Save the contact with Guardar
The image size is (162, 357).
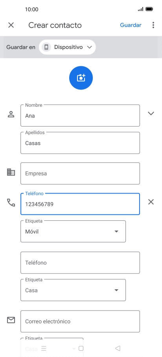click(131, 25)
